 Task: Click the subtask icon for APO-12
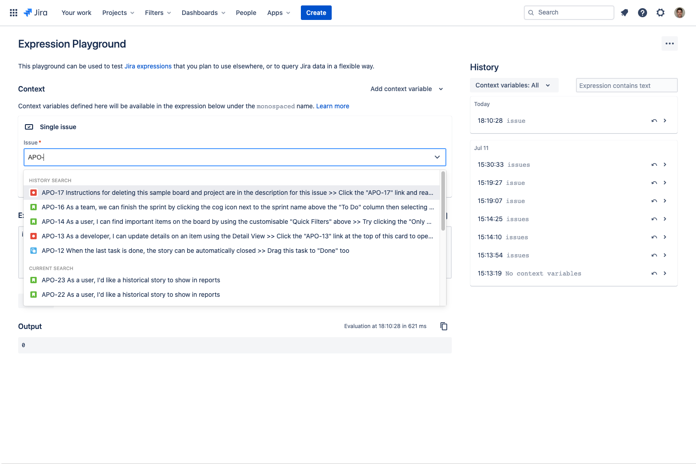pos(34,251)
